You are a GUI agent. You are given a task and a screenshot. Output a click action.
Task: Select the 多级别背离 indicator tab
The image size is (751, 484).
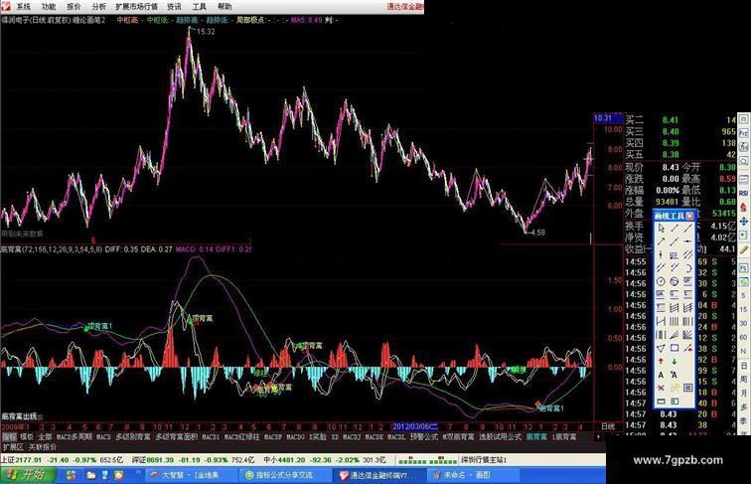(133, 437)
